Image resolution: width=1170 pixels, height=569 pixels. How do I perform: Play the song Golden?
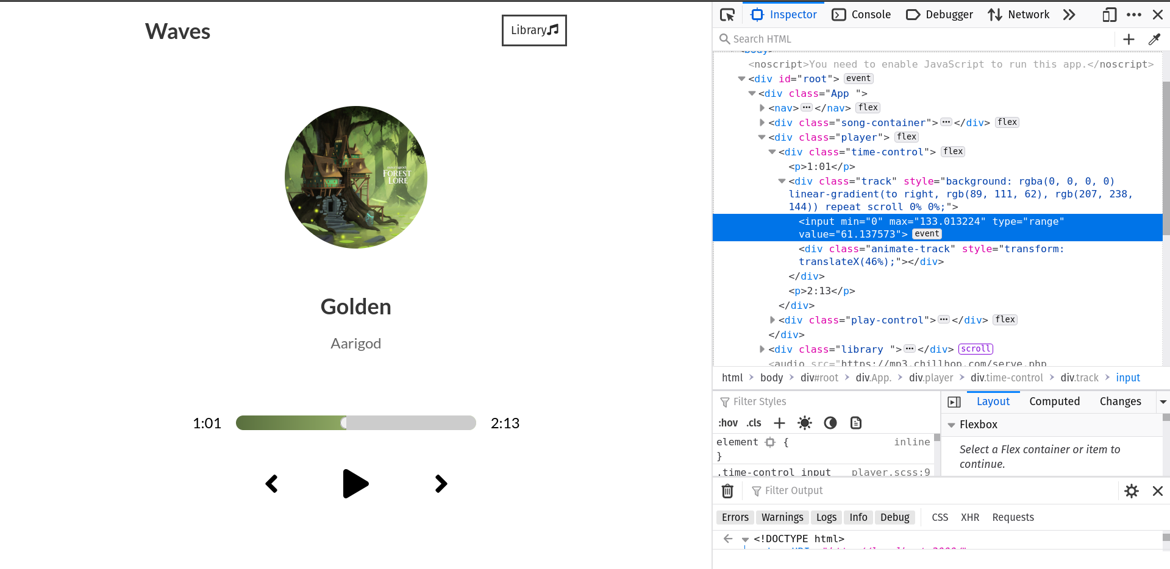[356, 484]
